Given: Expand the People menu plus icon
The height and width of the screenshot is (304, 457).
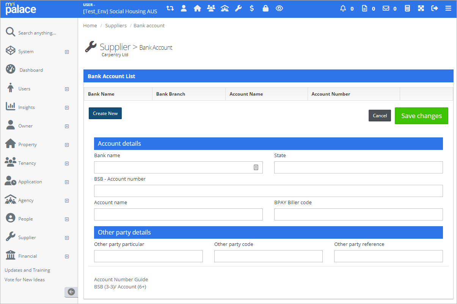Looking at the screenshot, I should click(67, 219).
